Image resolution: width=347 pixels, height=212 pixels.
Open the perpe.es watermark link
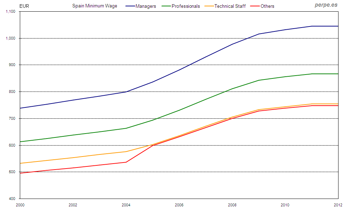coord(326,5)
